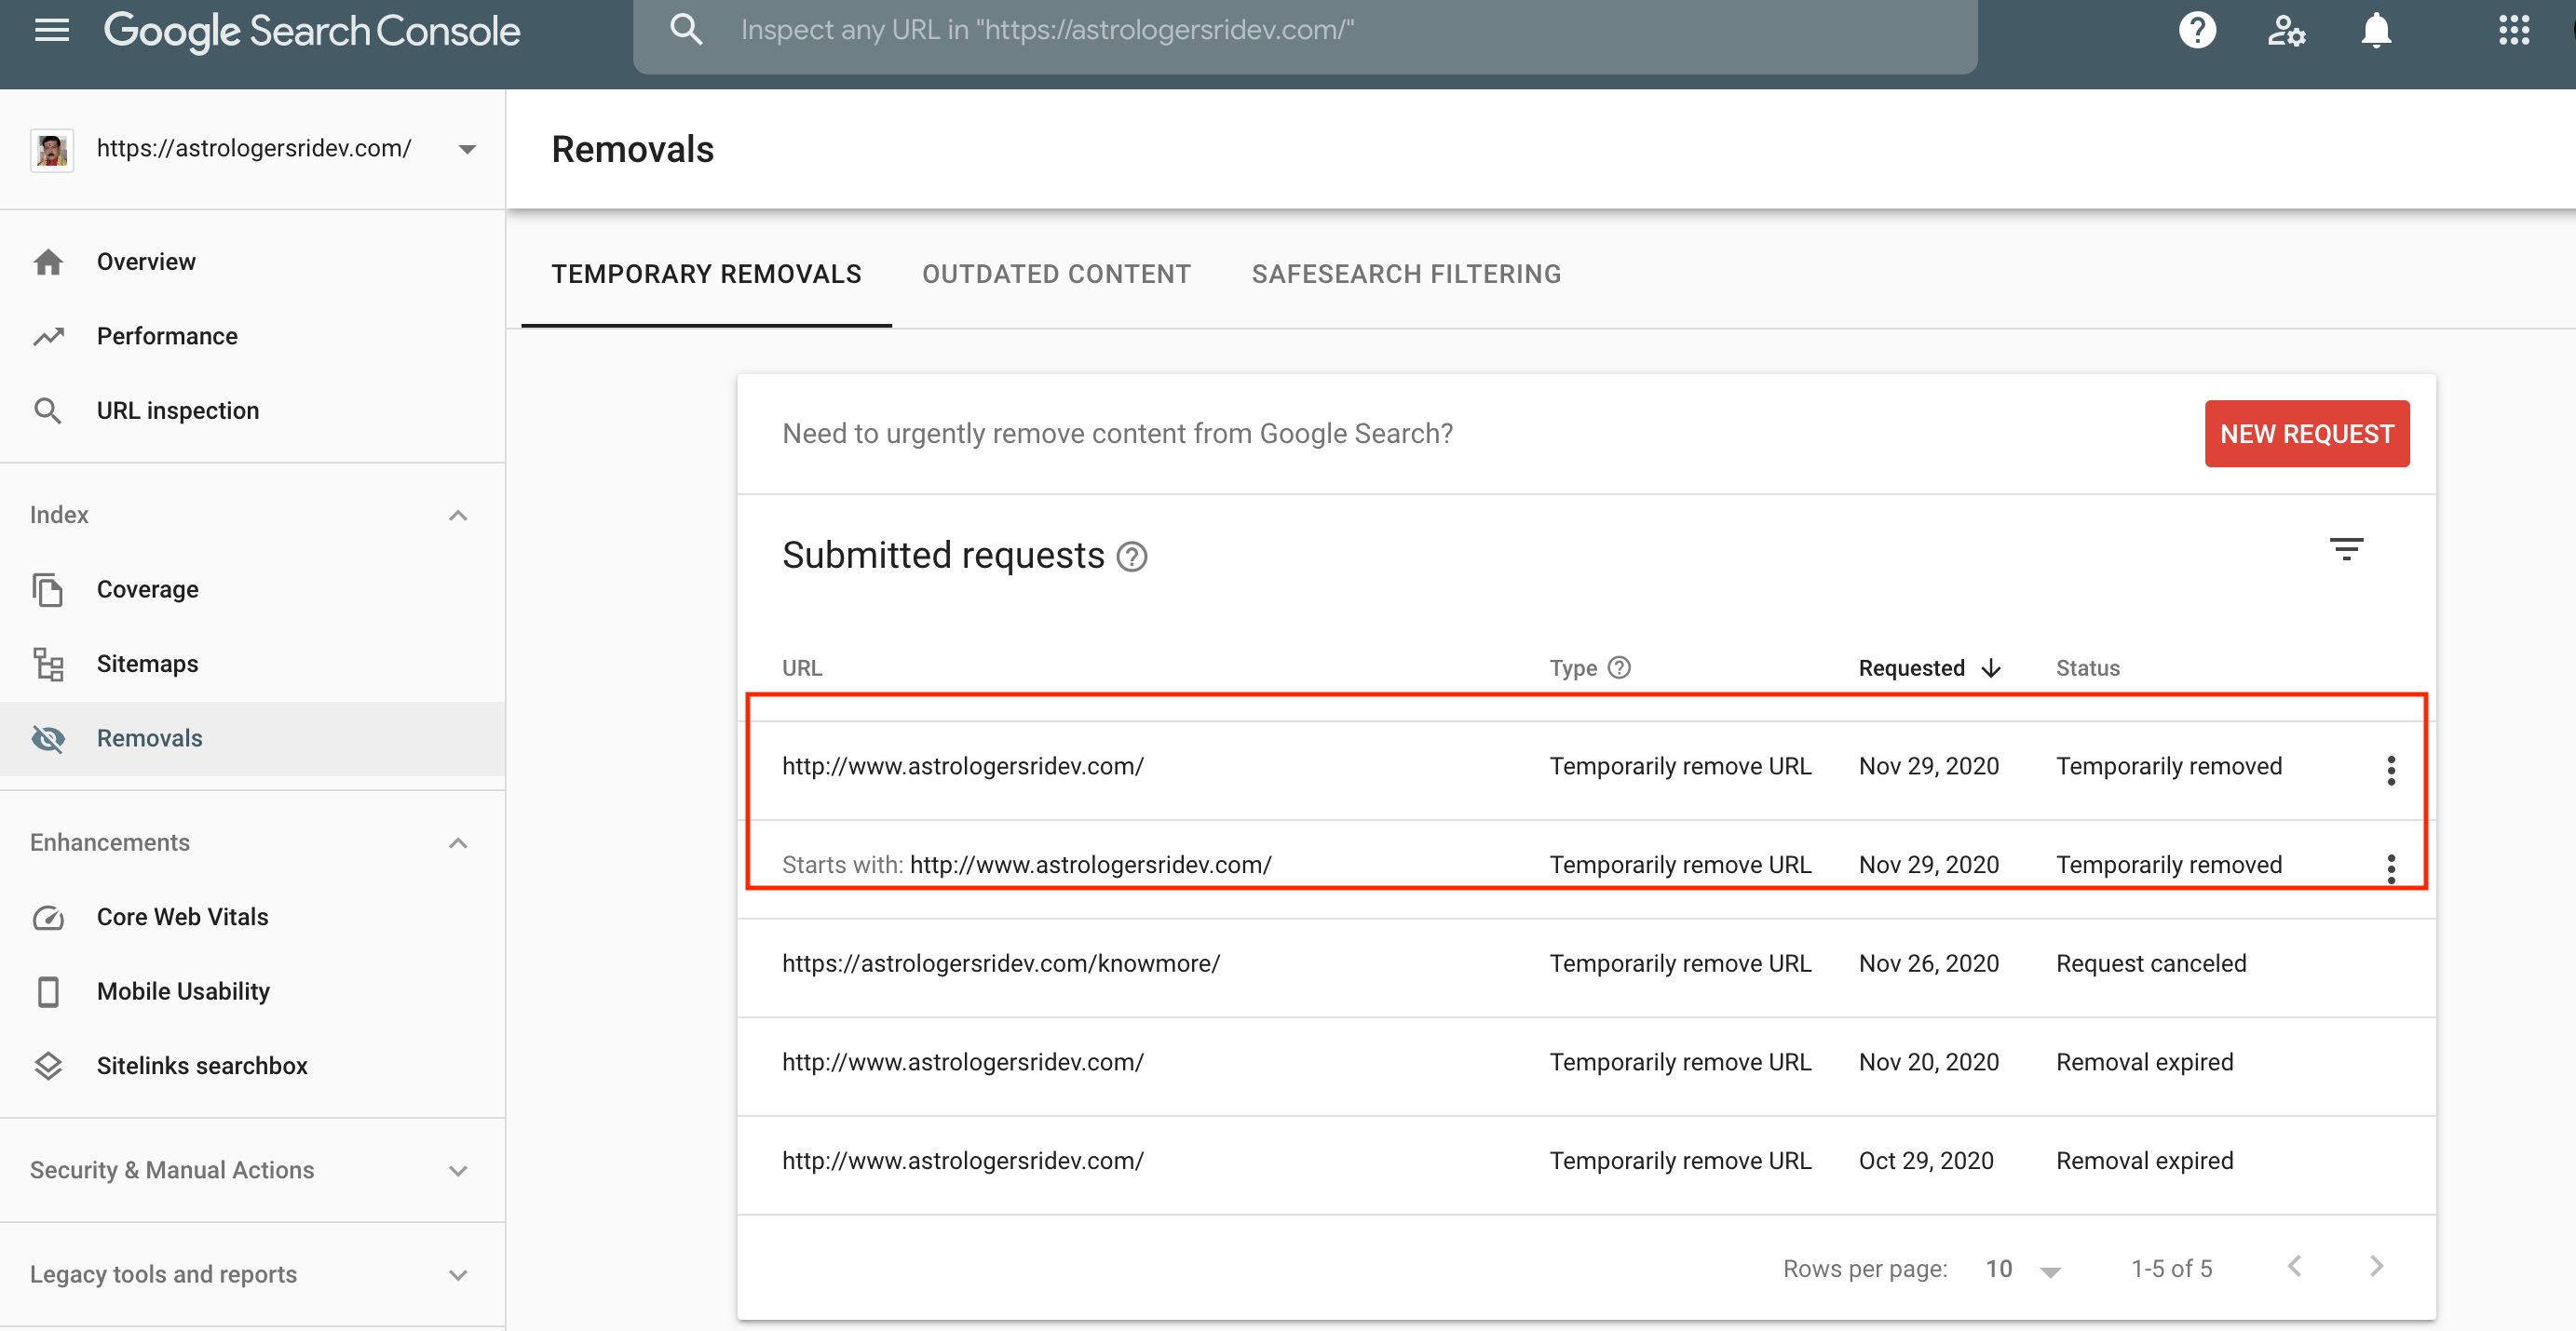Screen dimensions: 2576x1331
Task: Click the Sitelinks searchbox layers icon
Action: pos(48,1067)
